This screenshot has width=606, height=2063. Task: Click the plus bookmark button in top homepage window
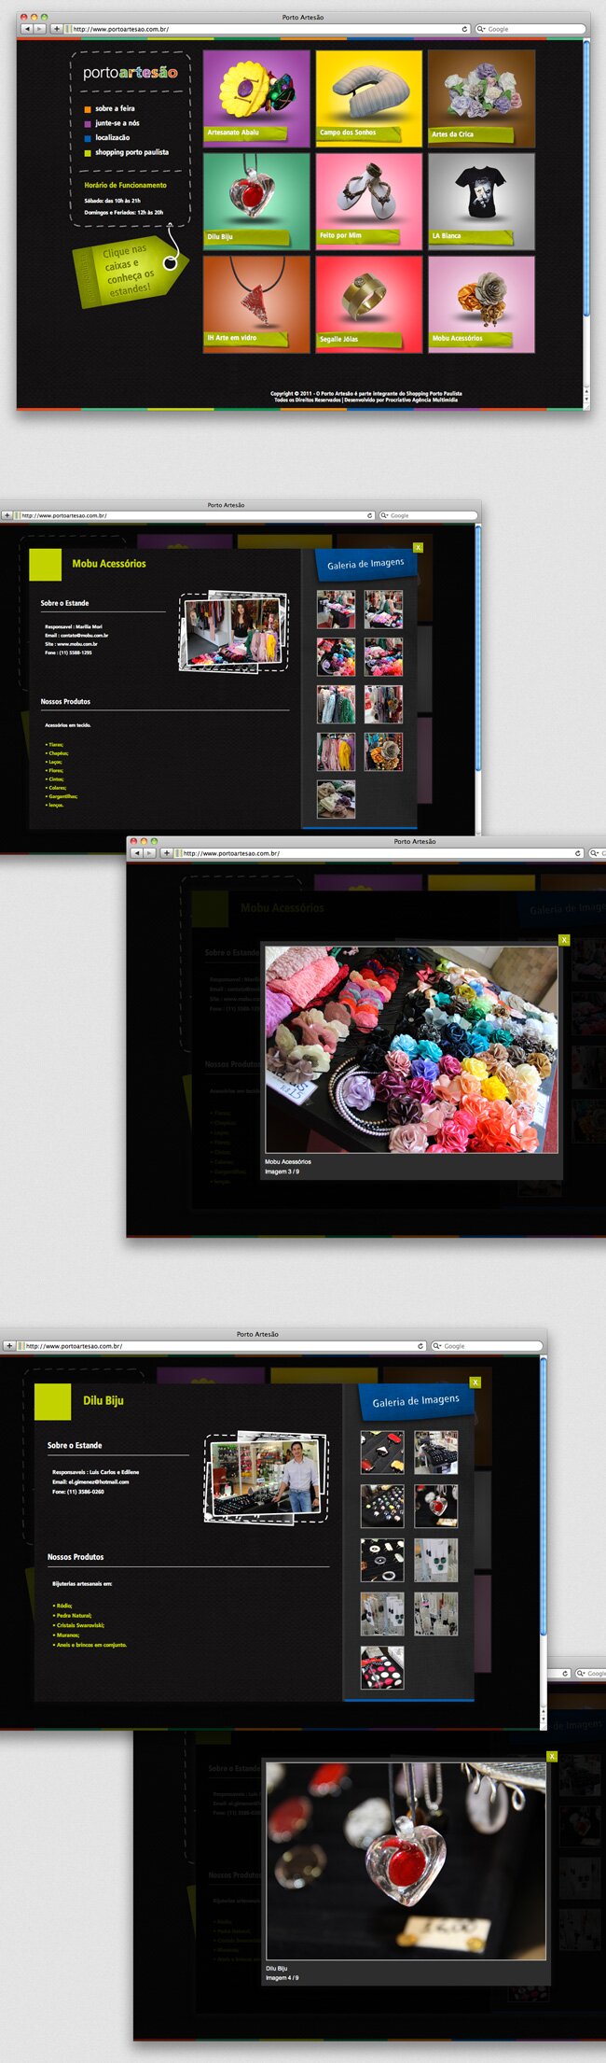point(56,29)
